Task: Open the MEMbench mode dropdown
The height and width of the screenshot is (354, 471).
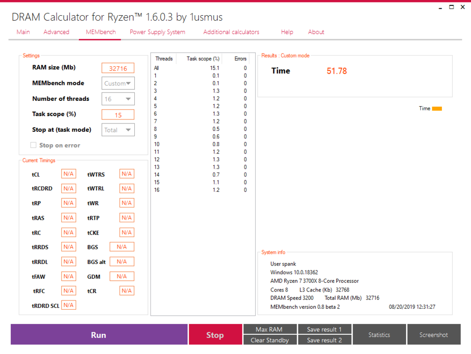Action: (118, 83)
